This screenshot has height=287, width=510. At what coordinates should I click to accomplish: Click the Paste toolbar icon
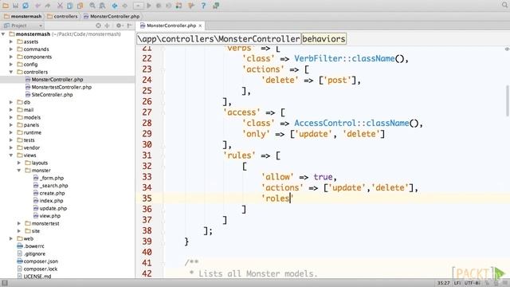coord(80,6)
